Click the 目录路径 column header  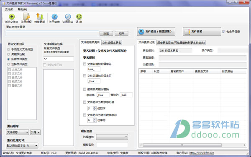tap(233, 71)
